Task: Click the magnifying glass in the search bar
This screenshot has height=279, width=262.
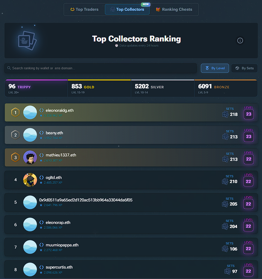Action: [9, 68]
